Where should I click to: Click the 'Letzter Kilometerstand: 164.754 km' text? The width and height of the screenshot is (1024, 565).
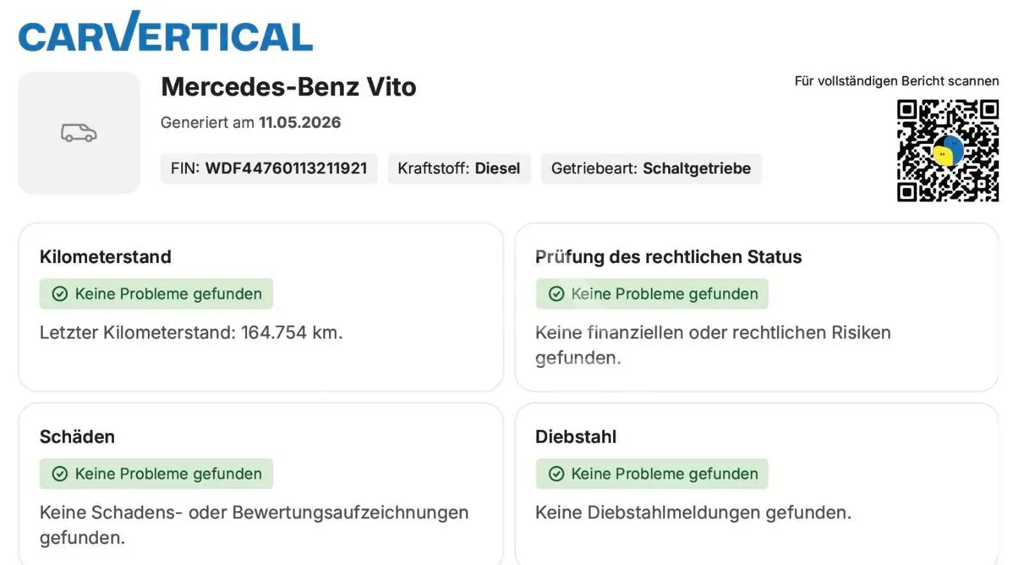coord(191,333)
